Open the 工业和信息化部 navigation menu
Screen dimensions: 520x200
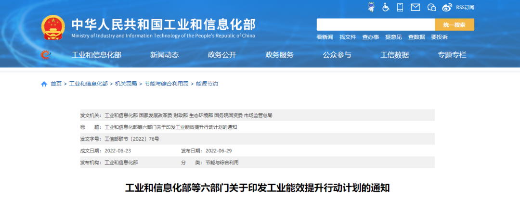pyautogui.click(x=96, y=55)
